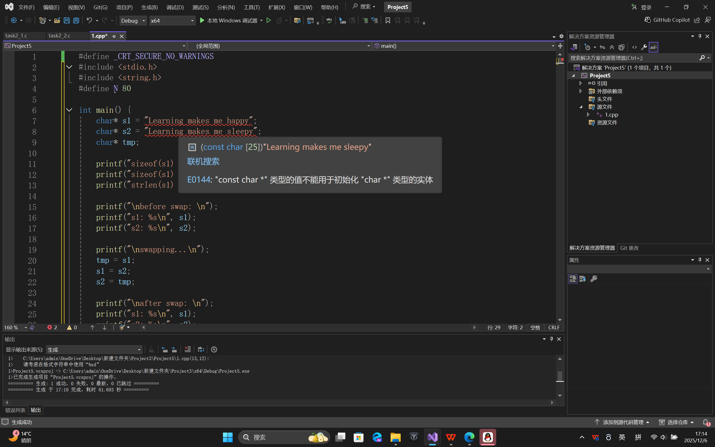Viewport: 715px width, 447px height.
Task: Collapse main function code fold arrow
Action: coord(69,110)
